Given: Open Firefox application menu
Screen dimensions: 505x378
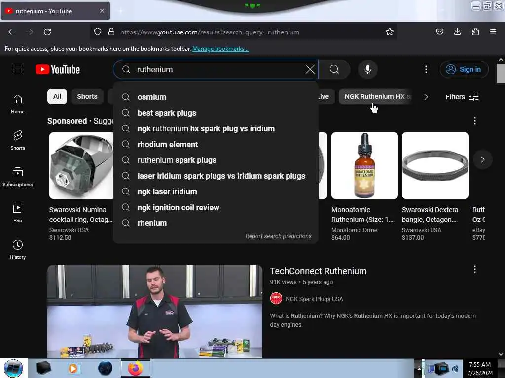Looking at the screenshot, I should pyautogui.click(x=493, y=31).
